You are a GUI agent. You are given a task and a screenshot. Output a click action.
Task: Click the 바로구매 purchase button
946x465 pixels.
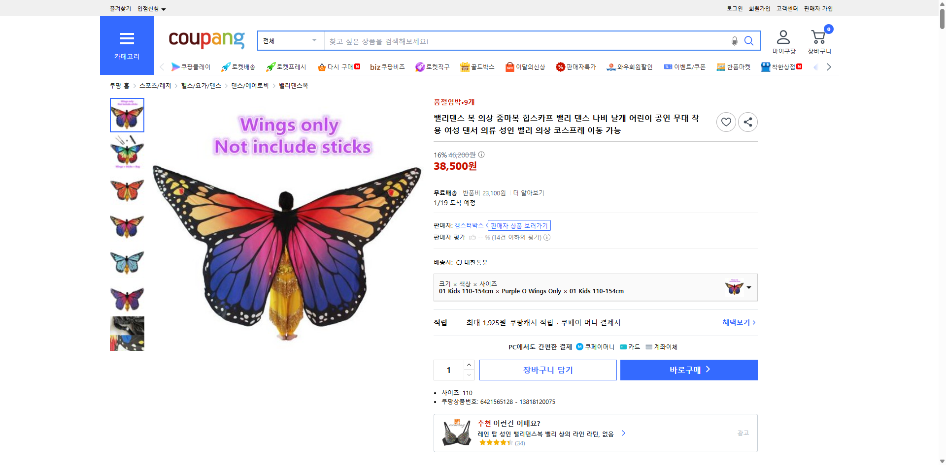688,370
